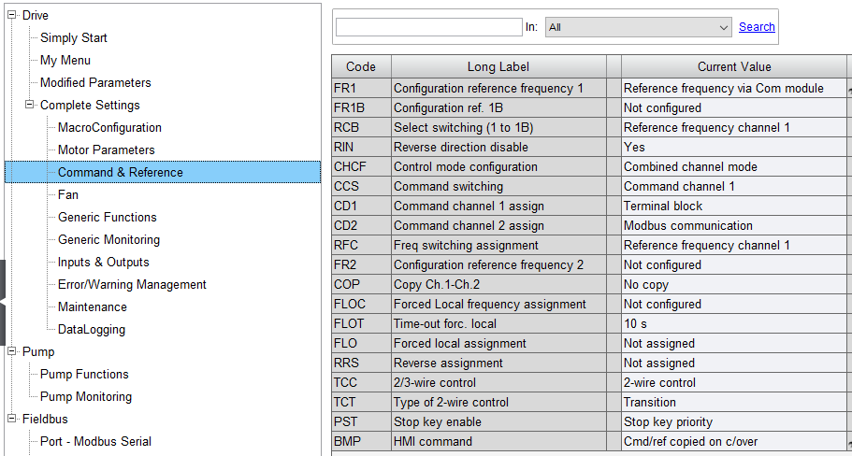Viewport: 852px width, 456px height.
Task: Edit FR1 value 'Reference frequency via Com module'
Action: click(x=734, y=89)
